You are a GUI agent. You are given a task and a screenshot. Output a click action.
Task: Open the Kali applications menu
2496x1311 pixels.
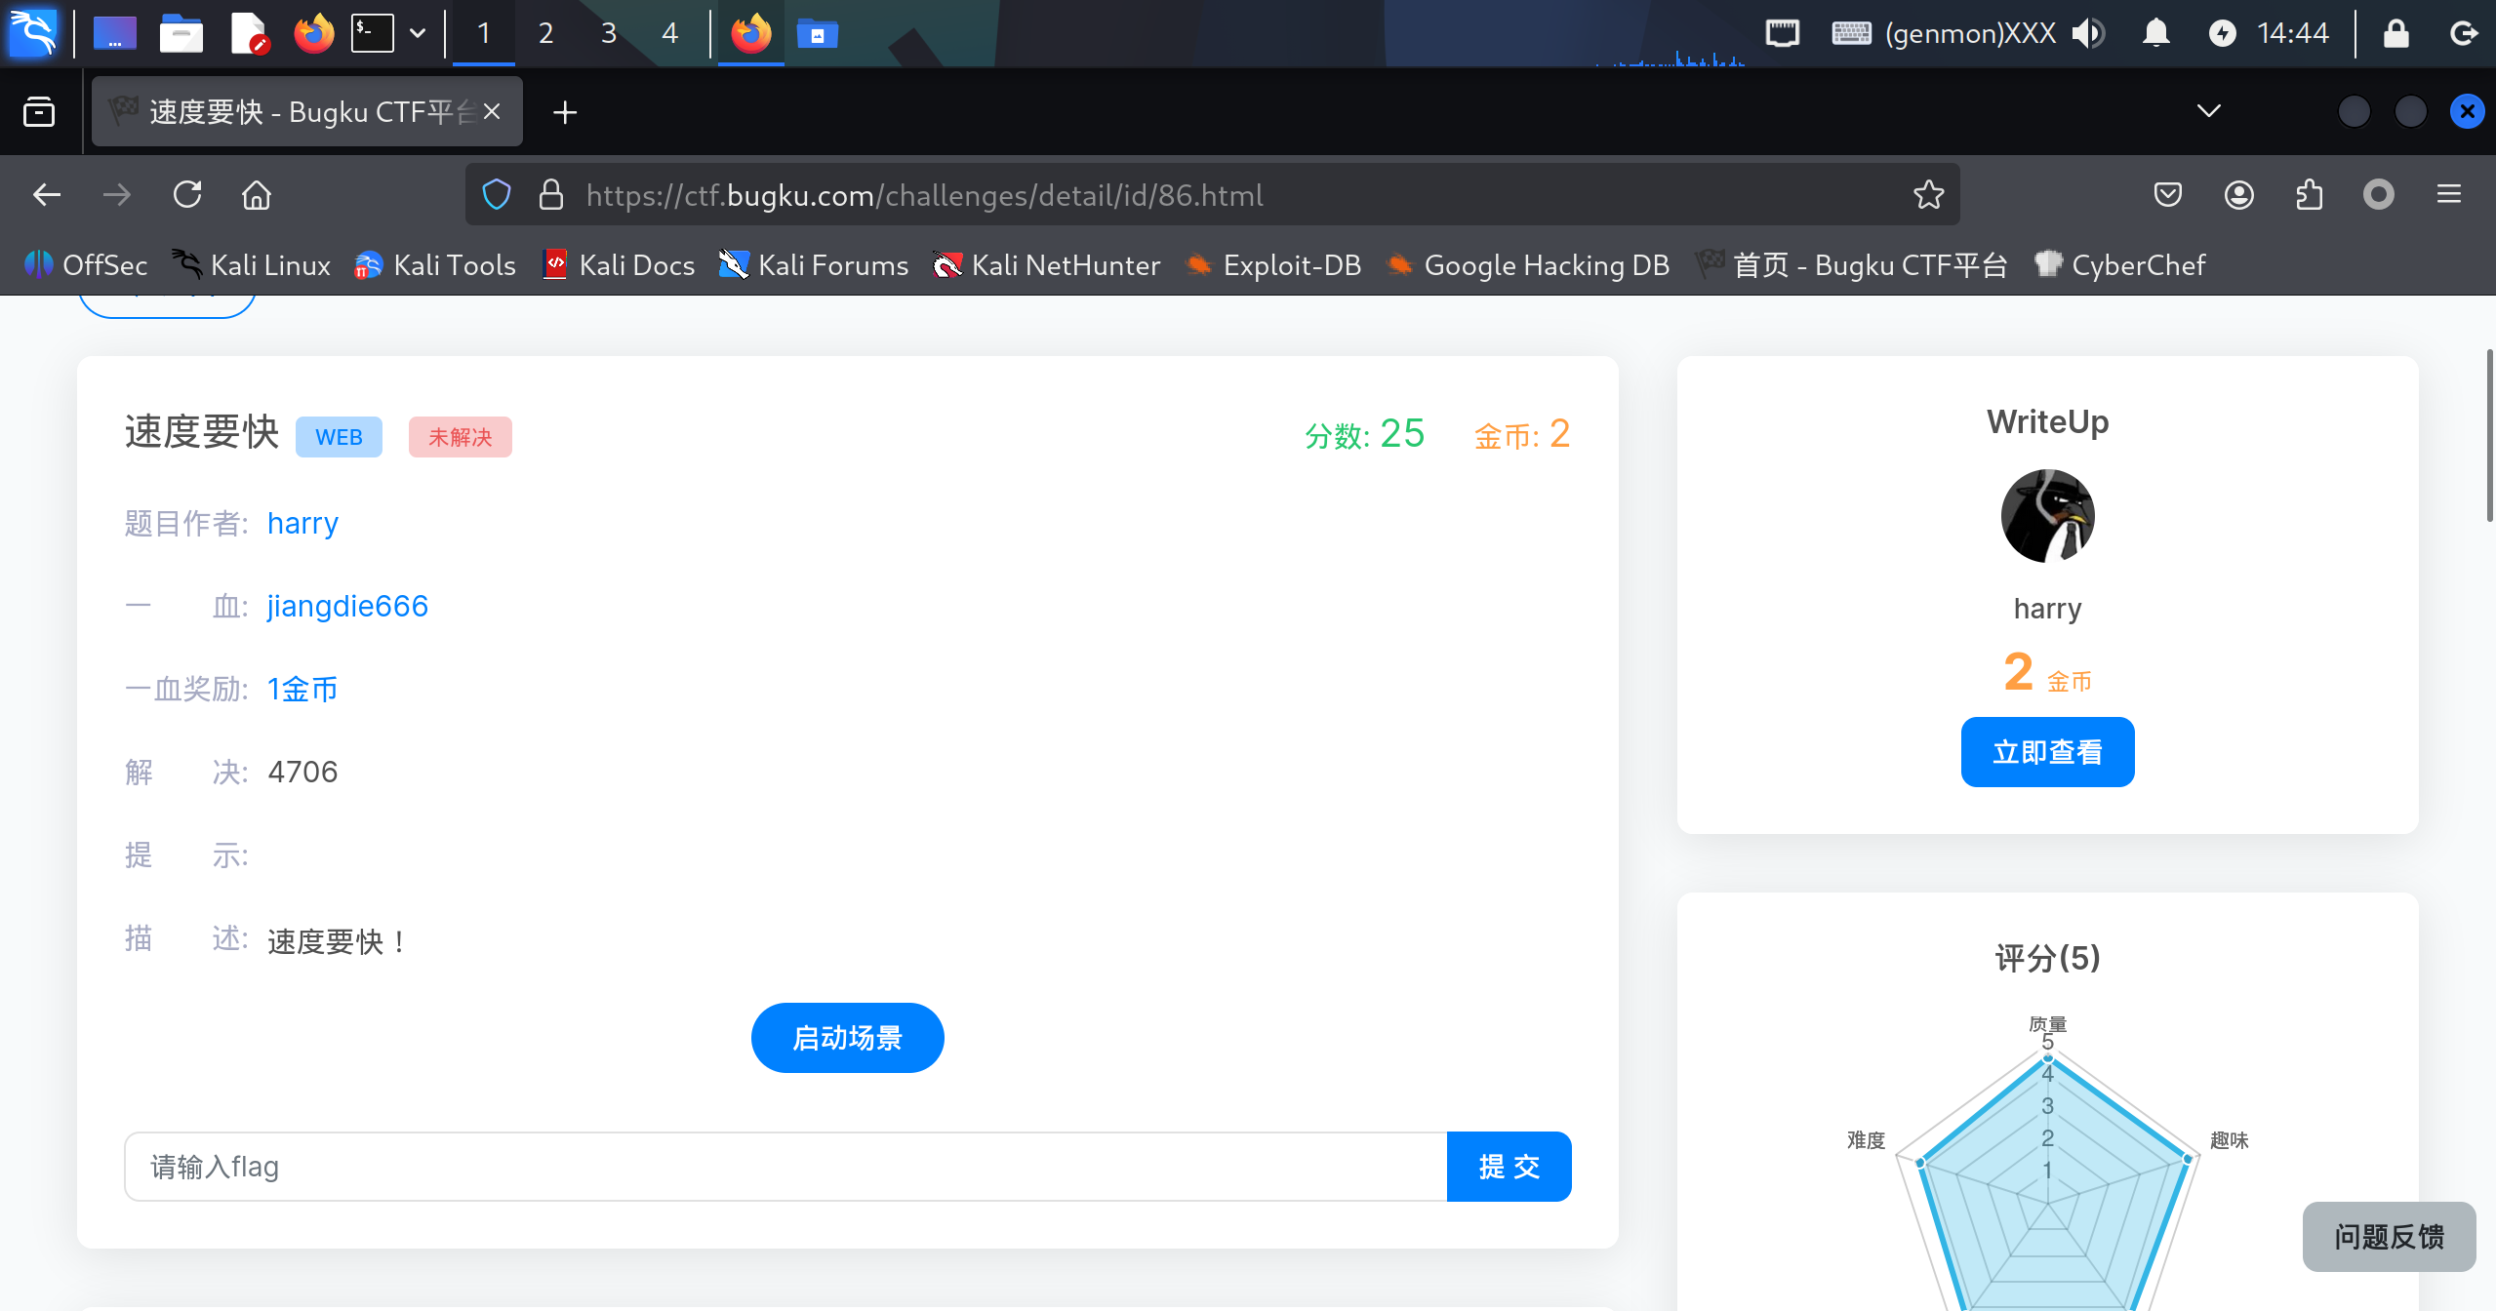[x=33, y=34]
